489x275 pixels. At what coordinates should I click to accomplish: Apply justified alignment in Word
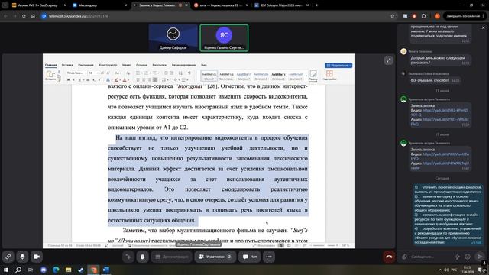[x=155, y=80]
